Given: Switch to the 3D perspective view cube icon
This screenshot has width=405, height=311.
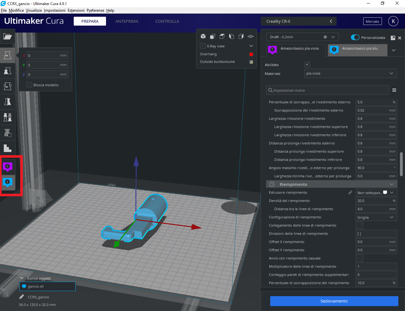Looking at the screenshot, I should point(203,36).
